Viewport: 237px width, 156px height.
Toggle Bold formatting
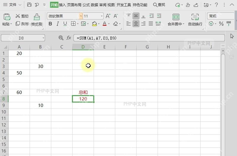click(x=50, y=24)
